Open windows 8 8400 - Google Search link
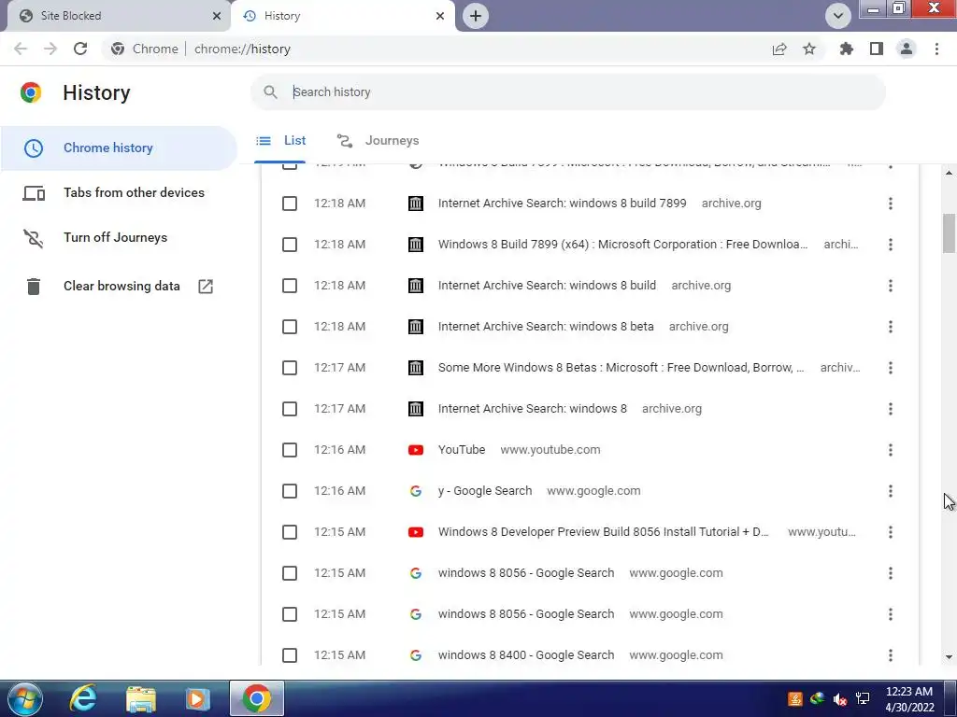 (526, 655)
